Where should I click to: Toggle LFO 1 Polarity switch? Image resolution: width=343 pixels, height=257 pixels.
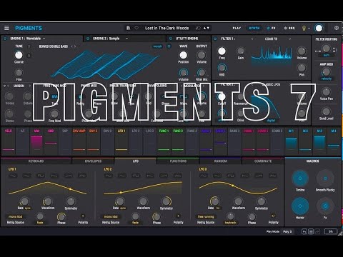point(83,216)
